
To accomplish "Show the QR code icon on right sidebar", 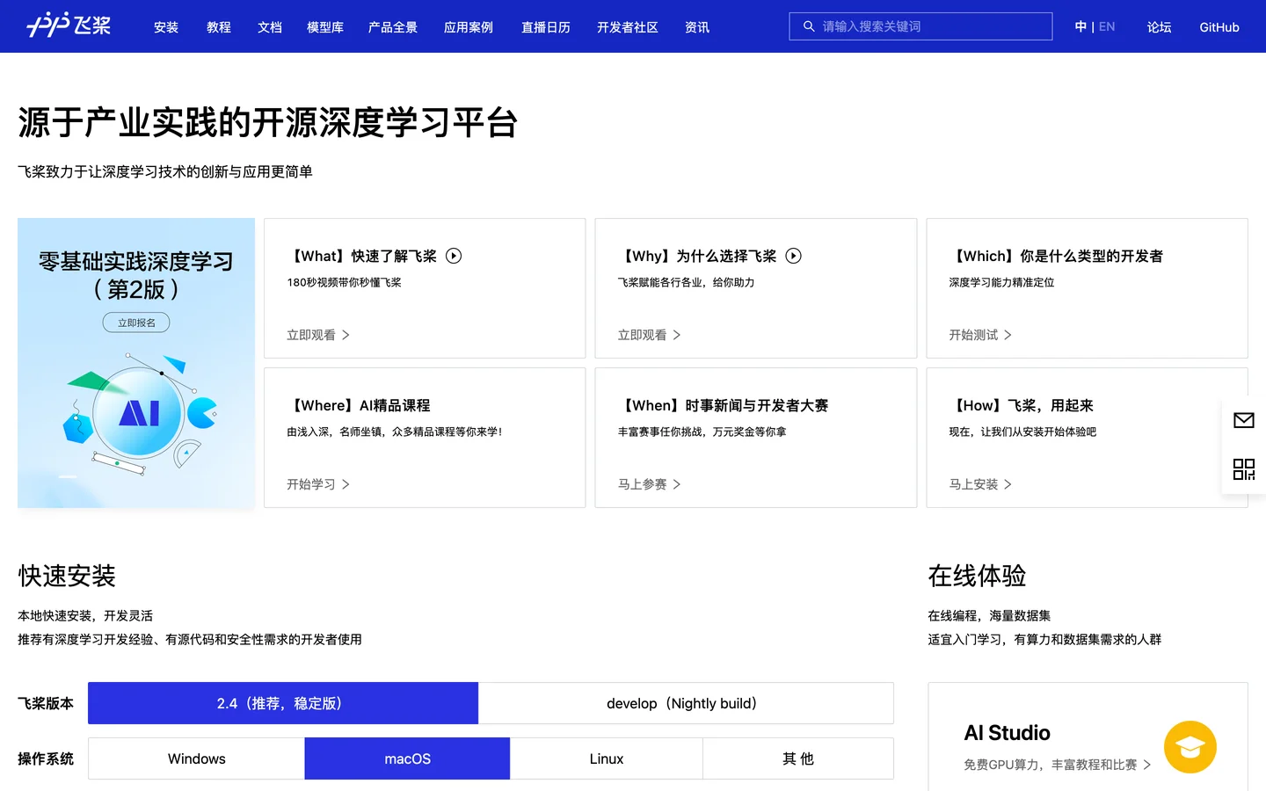I will click(1244, 469).
